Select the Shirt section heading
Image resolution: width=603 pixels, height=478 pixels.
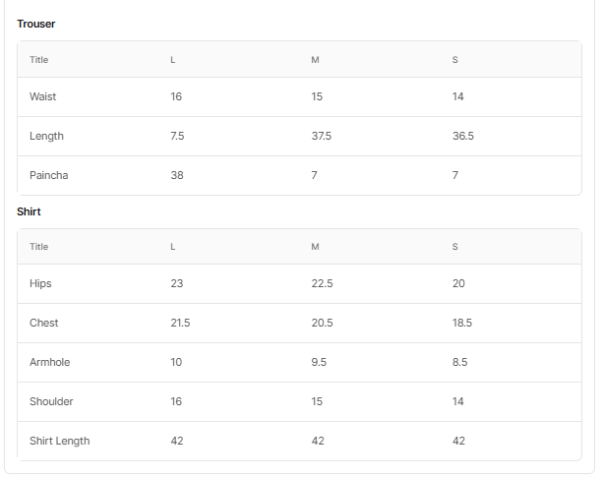(29, 211)
